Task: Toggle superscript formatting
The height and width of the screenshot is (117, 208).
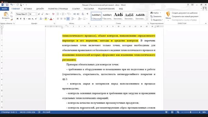Action: 36,19
